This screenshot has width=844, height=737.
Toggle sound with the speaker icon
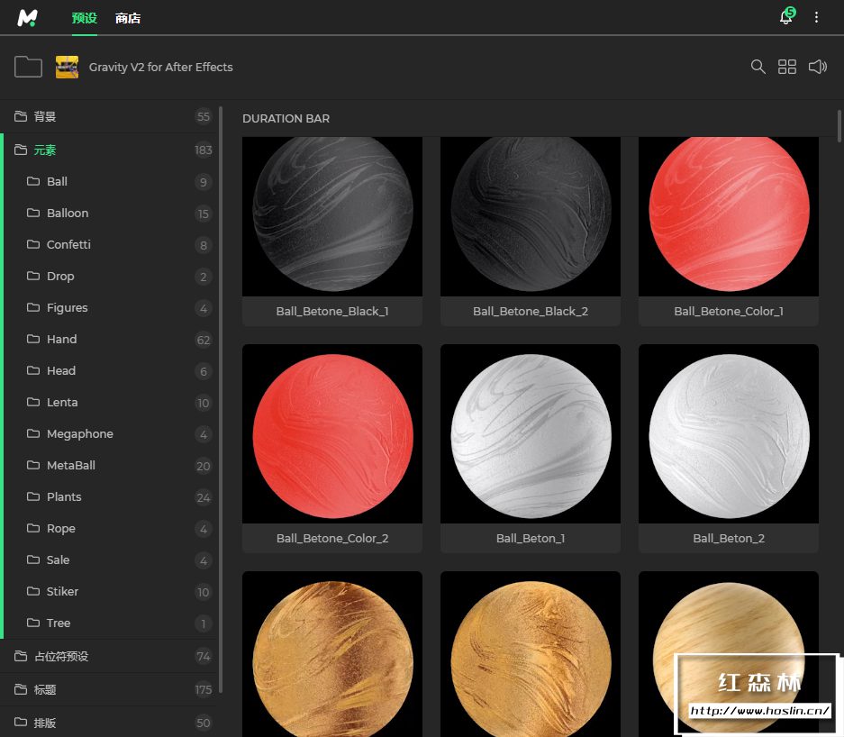pyautogui.click(x=817, y=67)
